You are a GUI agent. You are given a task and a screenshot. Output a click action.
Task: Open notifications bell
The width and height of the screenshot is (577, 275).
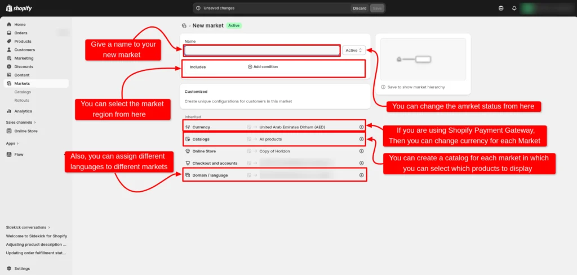pyautogui.click(x=514, y=8)
